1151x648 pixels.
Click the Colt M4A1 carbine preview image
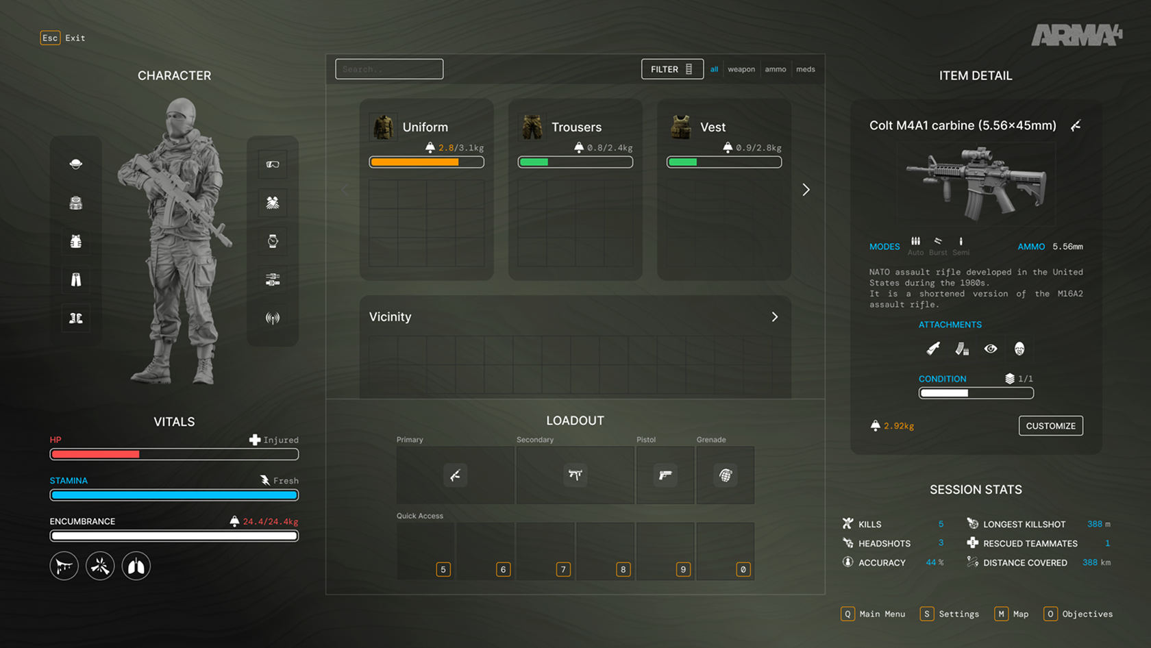[x=976, y=184]
